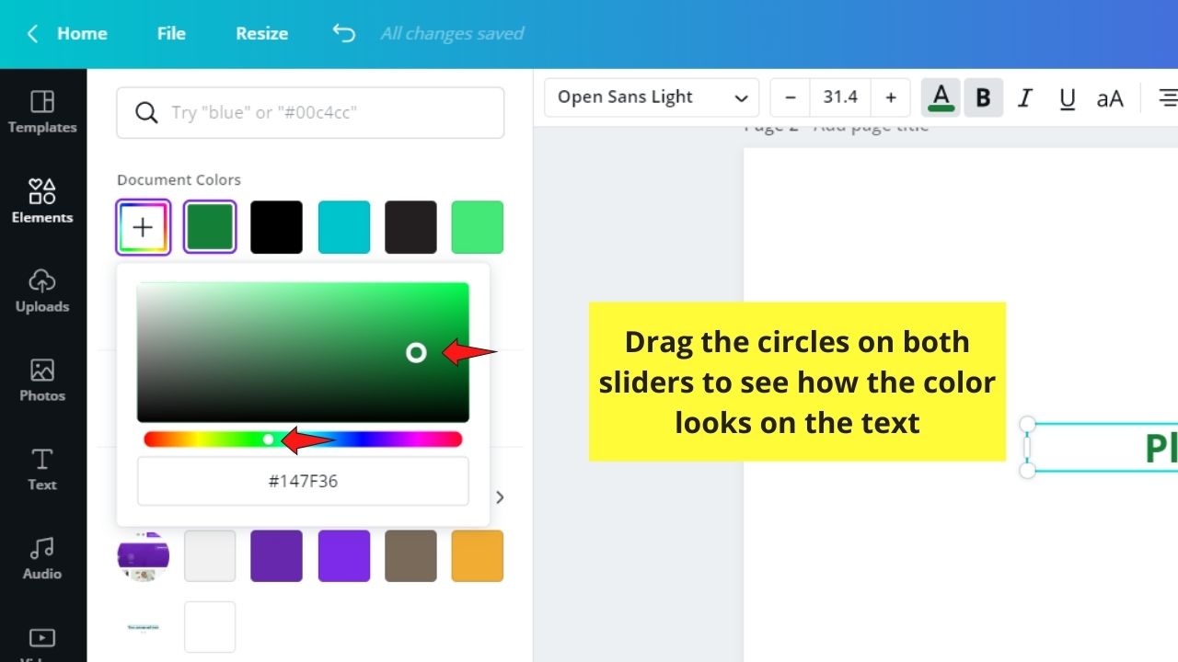Select the Elements sidebar icon
1178x662 pixels.
[x=41, y=200]
